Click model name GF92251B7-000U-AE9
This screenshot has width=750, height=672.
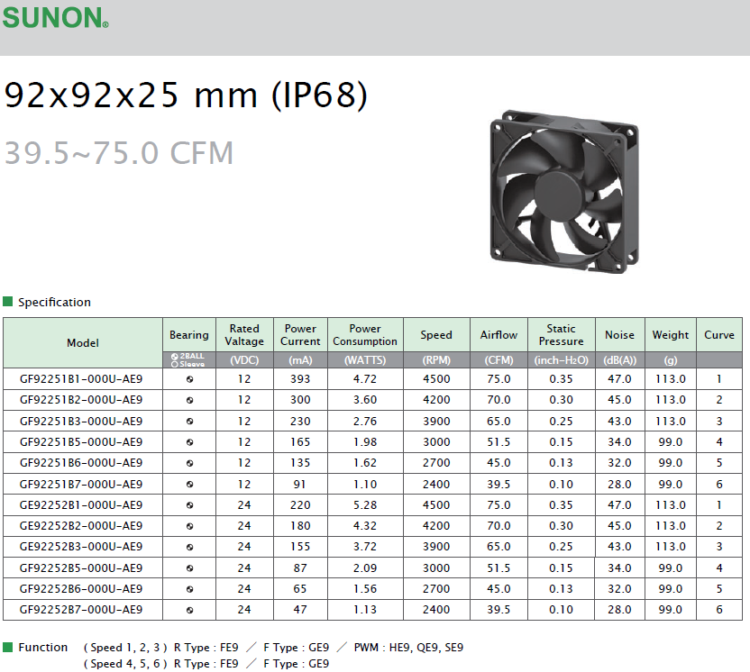click(81, 484)
